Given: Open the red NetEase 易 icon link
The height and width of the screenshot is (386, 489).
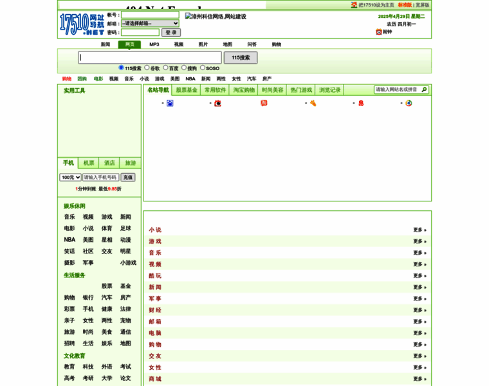Looking at the screenshot, I should [361, 103].
